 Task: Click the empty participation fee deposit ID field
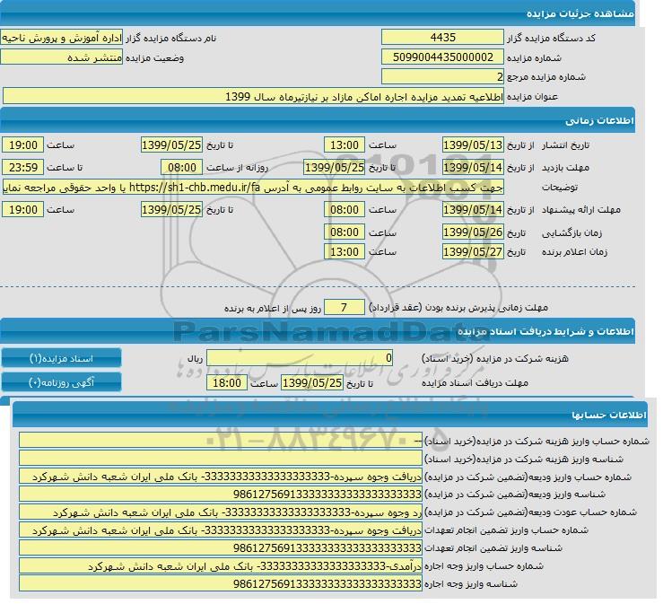point(221,458)
